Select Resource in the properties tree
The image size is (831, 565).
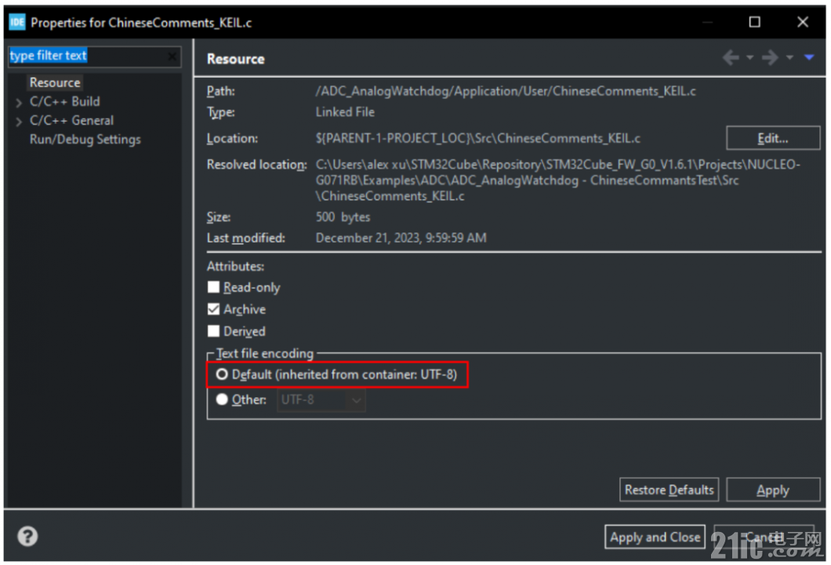coord(55,82)
